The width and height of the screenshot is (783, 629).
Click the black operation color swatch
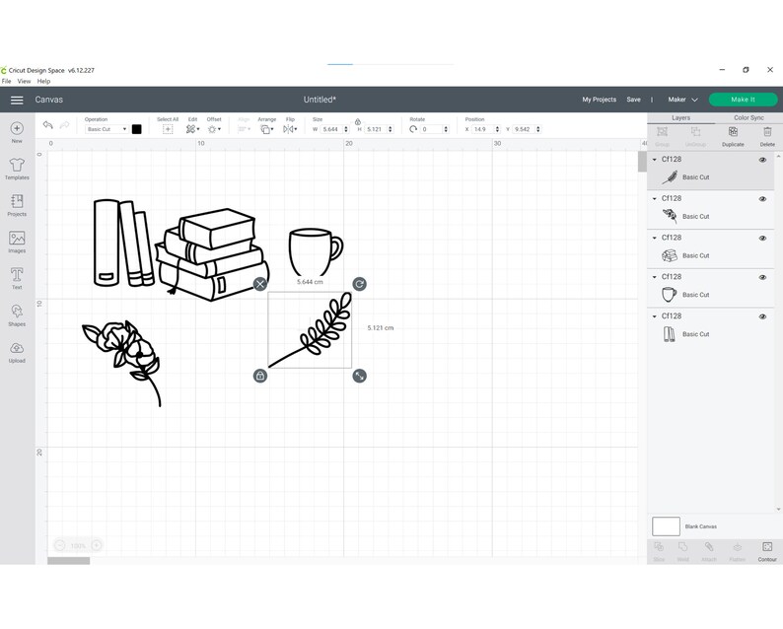136,129
